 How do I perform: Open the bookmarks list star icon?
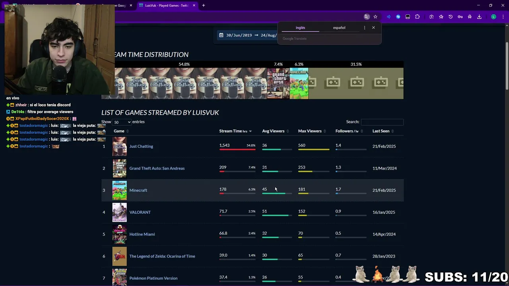(441, 17)
